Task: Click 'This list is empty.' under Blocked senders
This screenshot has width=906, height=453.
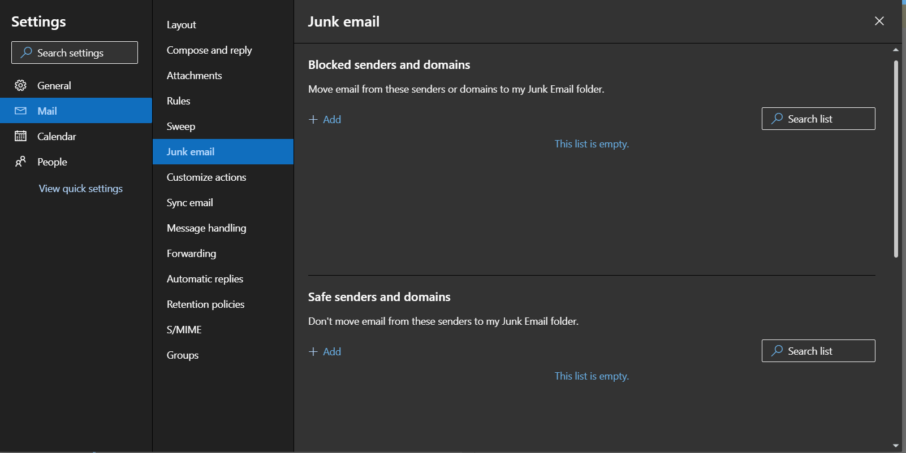Action: pyautogui.click(x=592, y=144)
